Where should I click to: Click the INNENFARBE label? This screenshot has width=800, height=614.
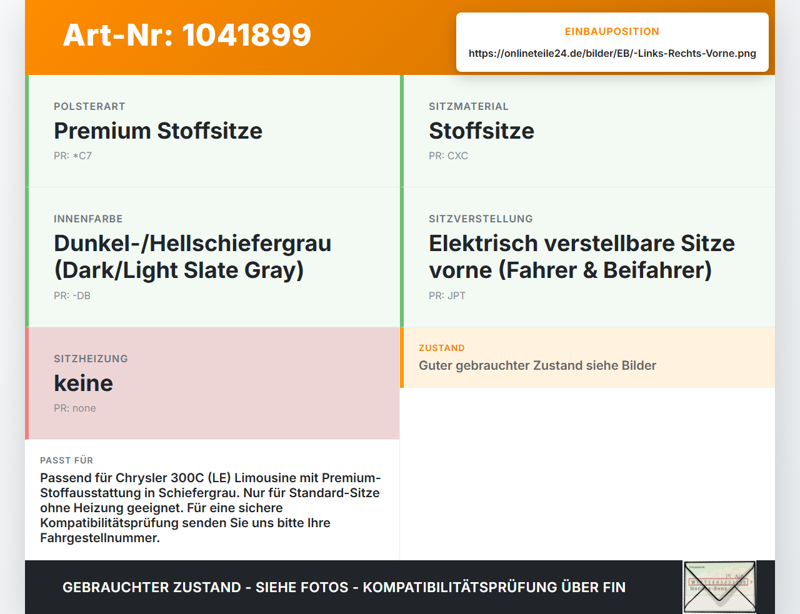click(x=88, y=219)
